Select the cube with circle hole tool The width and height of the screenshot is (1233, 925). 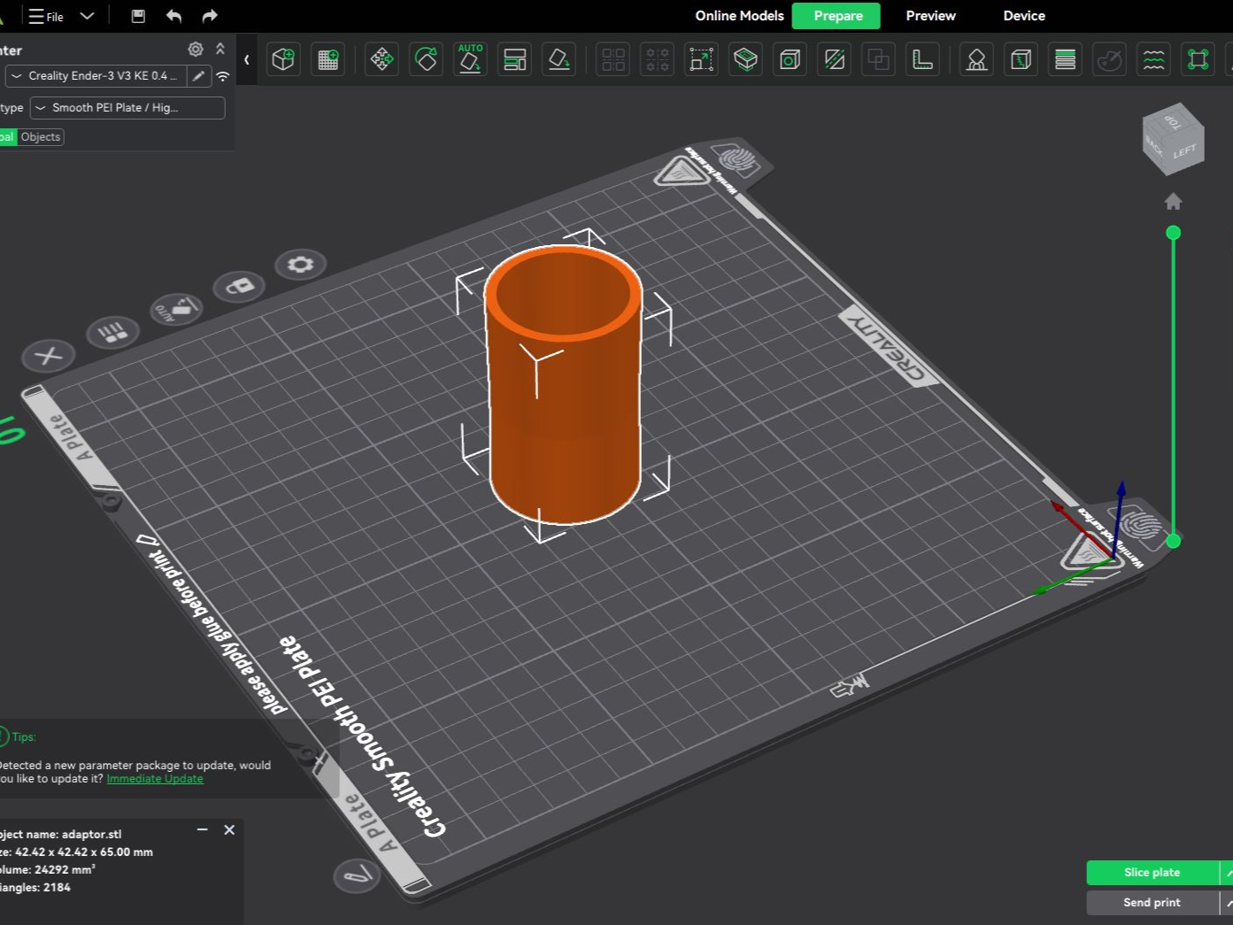790,59
